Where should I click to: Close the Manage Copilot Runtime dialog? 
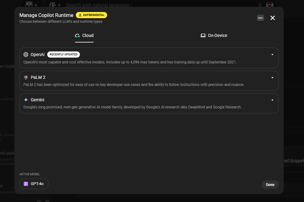point(273,18)
